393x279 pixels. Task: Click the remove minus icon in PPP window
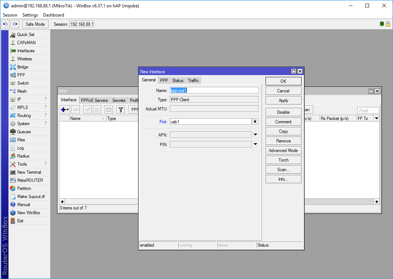[76, 110]
